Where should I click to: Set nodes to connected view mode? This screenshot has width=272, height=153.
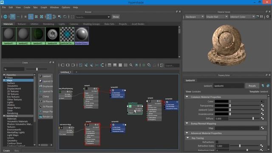click(x=115, y=65)
